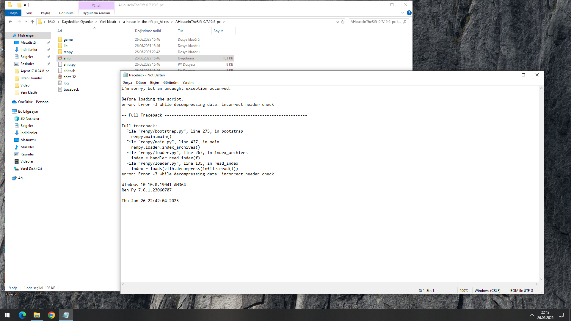This screenshot has width=571, height=321.
Task: Select the traceback text file
Action: pos(71,89)
